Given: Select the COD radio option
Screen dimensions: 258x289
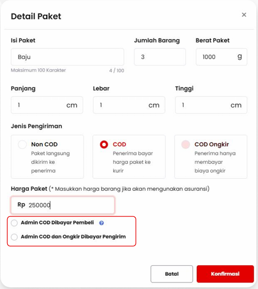Looking at the screenshot, I should [x=104, y=144].
